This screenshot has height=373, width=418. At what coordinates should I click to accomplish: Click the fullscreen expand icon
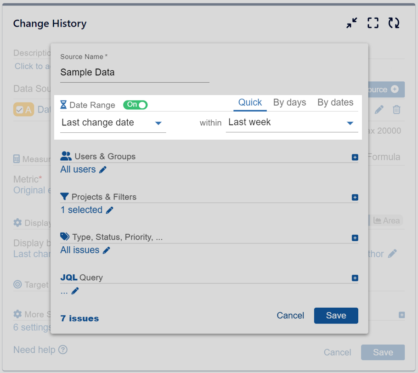(x=373, y=23)
